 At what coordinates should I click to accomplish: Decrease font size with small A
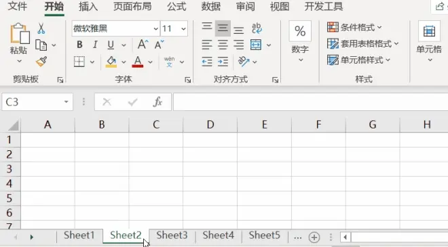coord(159,45)
